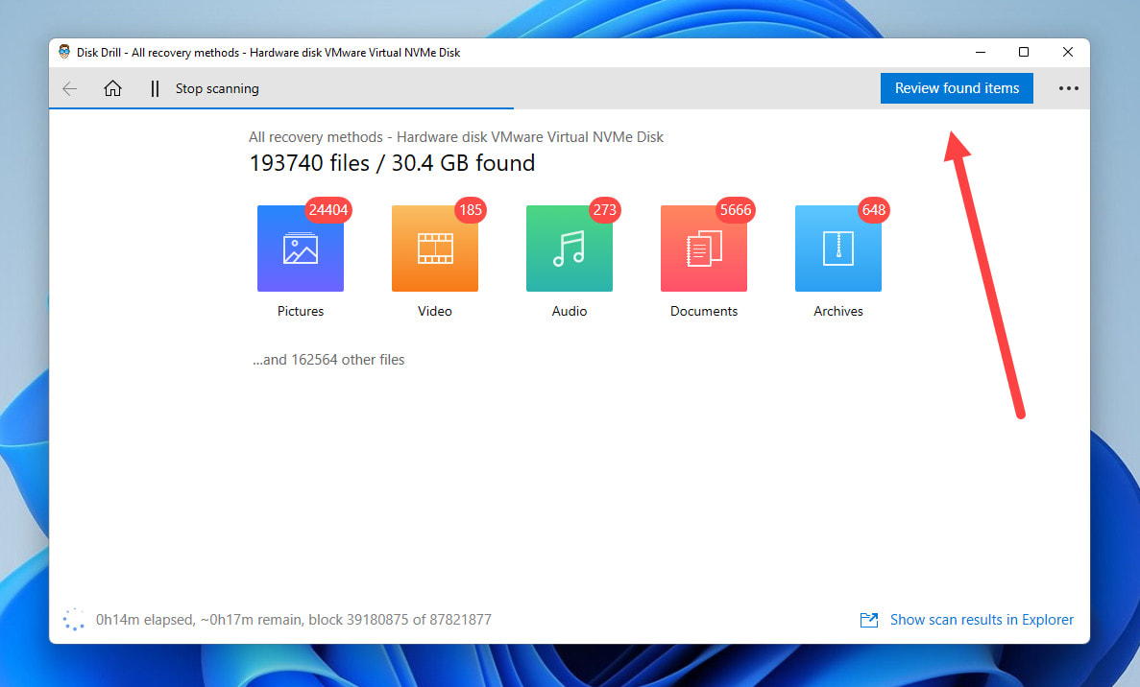
Task: Open the Documents category tile
Action: [x=704, y=249]
